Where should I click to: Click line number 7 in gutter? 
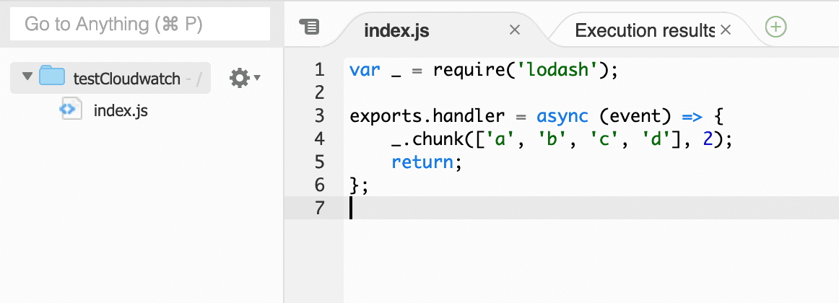point(319,208)
